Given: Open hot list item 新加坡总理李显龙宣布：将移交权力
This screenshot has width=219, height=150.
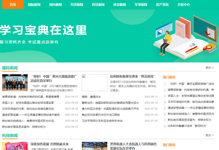Looking at the screenshot, I should [189, 120].
